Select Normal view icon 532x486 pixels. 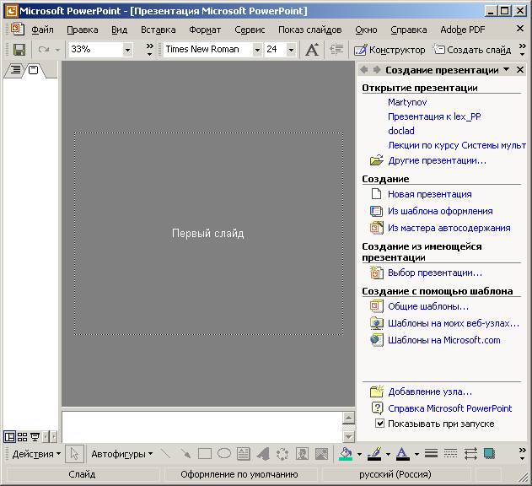(10, 436)
